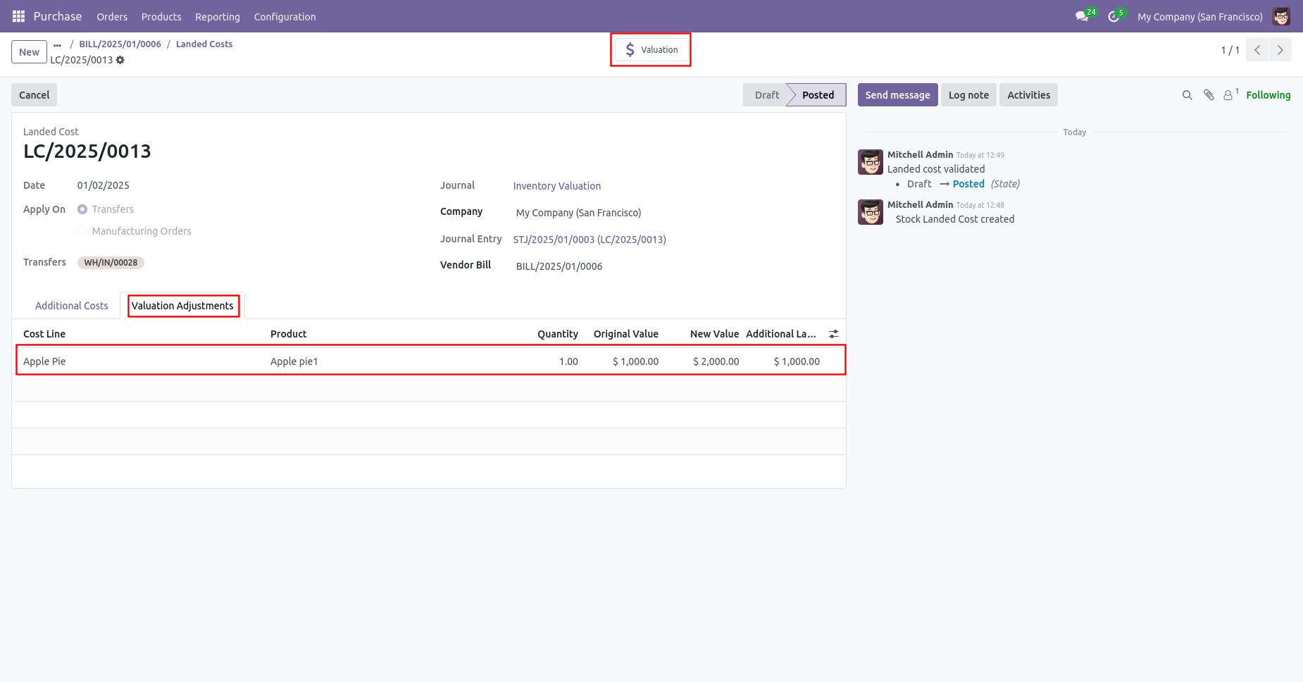The width and height of the screenshot is (1303, 682).
Task: Open the Orders menu
Action: [x=112, y=17]
